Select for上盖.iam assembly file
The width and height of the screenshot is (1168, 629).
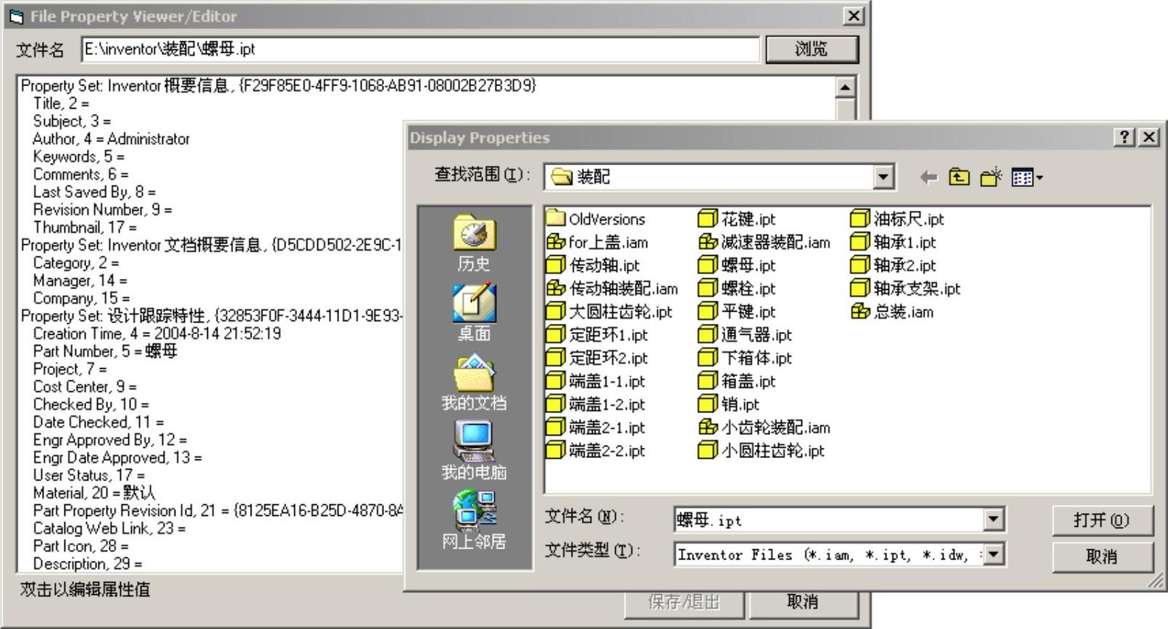pos(597,242)
